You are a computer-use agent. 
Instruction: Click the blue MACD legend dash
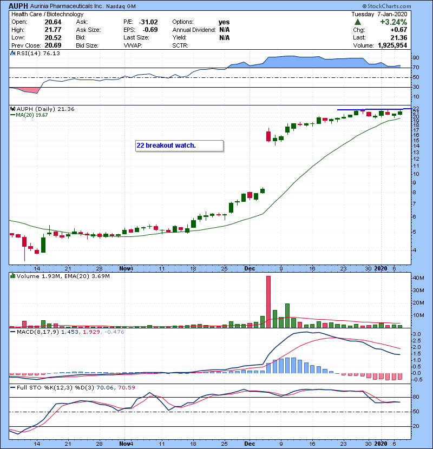pos(12,332)
